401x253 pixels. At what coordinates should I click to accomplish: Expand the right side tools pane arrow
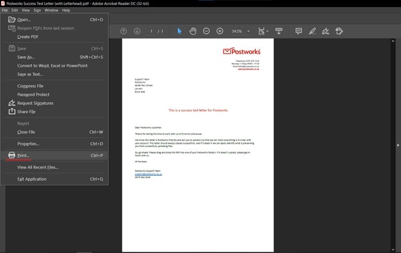coord(398,145)
